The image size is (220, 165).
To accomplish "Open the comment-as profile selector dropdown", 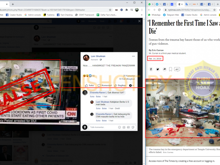I will 131,85.
